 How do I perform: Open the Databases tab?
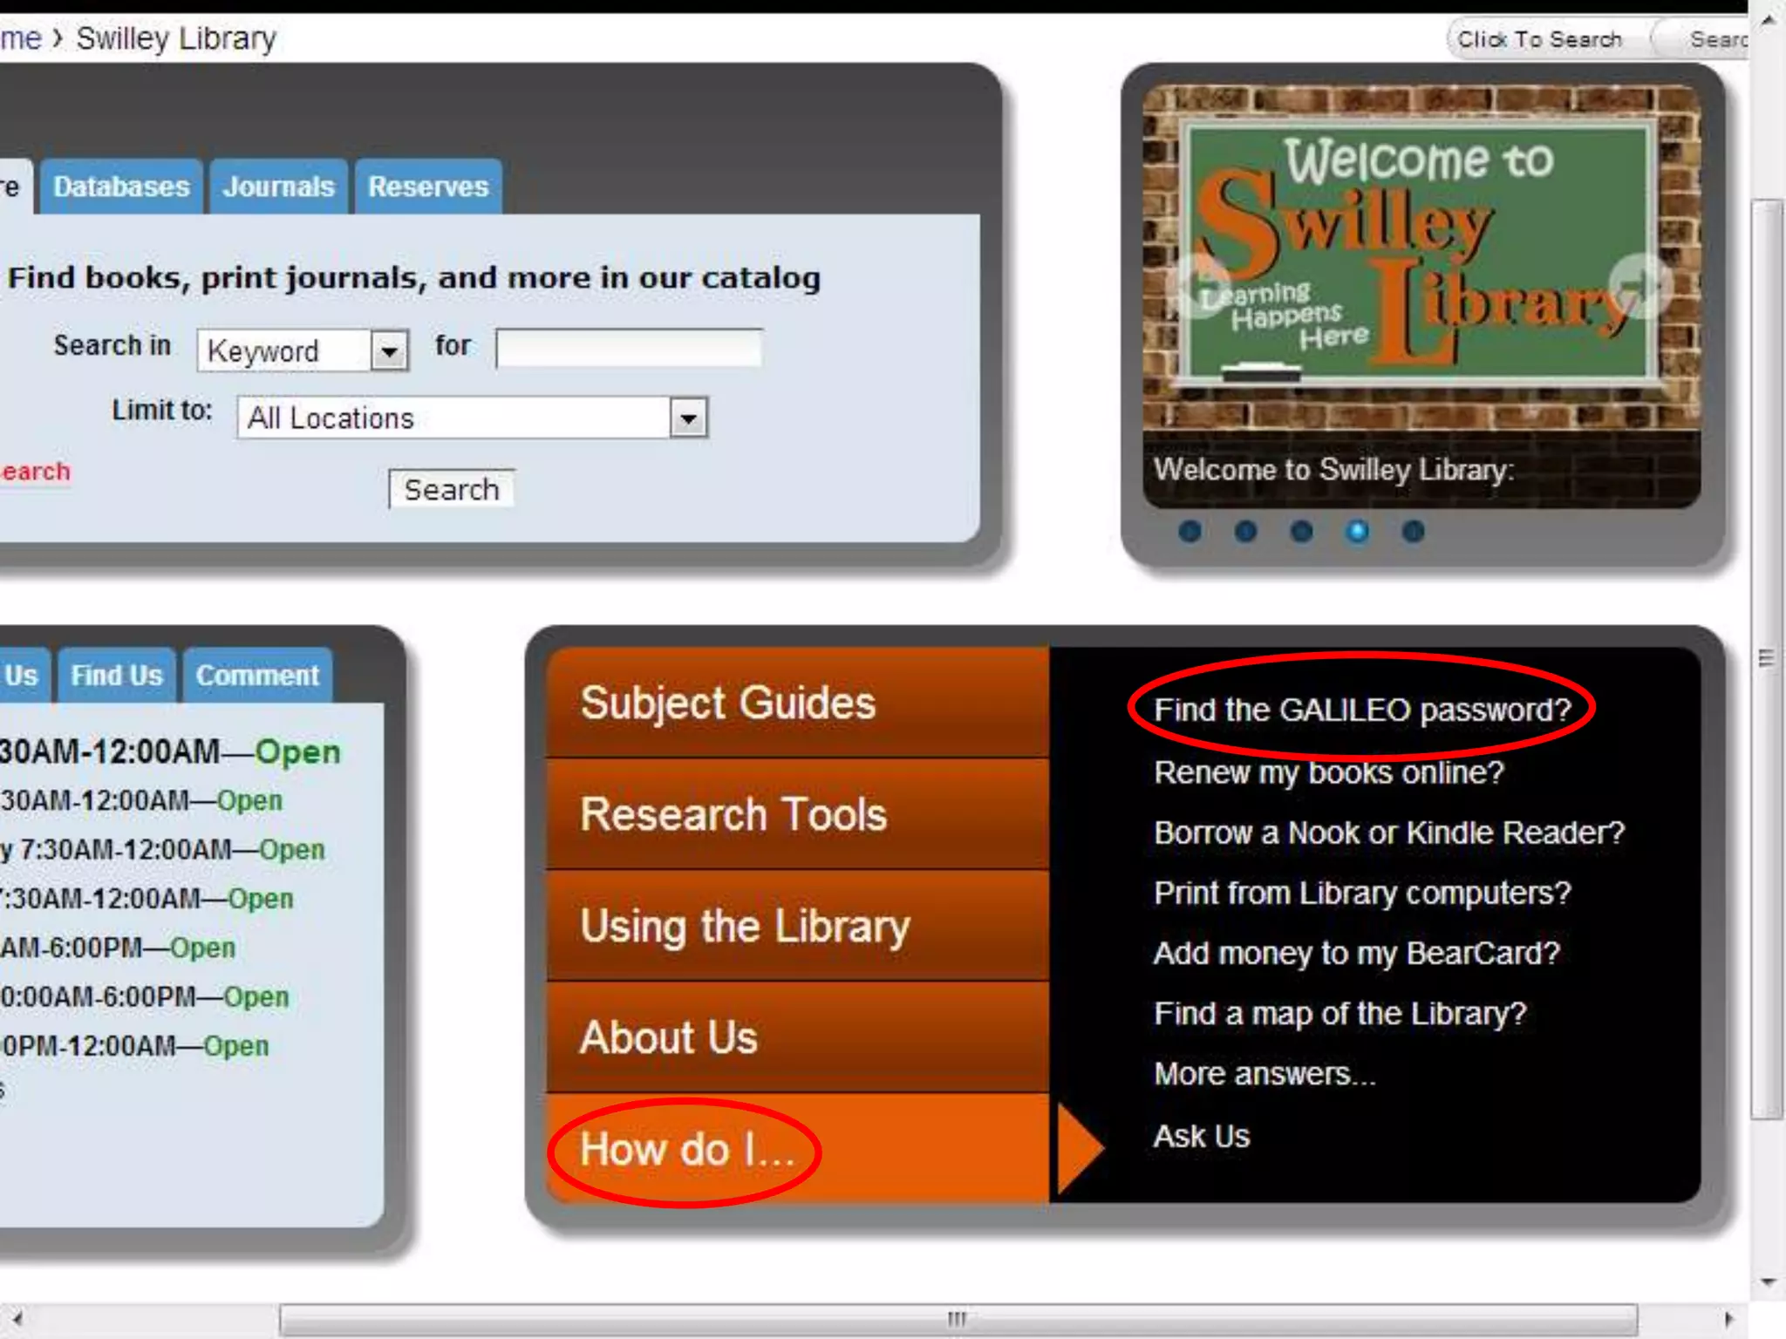[121, 187]
